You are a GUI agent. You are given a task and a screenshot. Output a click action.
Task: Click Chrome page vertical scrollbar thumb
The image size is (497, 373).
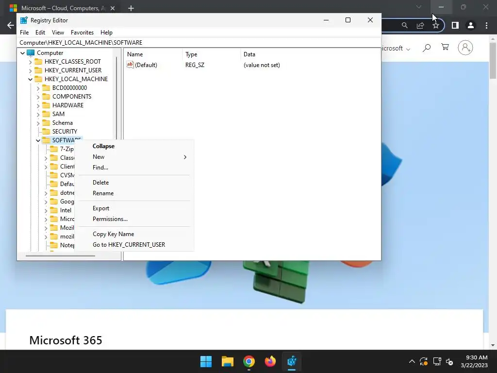click(493, 60)
